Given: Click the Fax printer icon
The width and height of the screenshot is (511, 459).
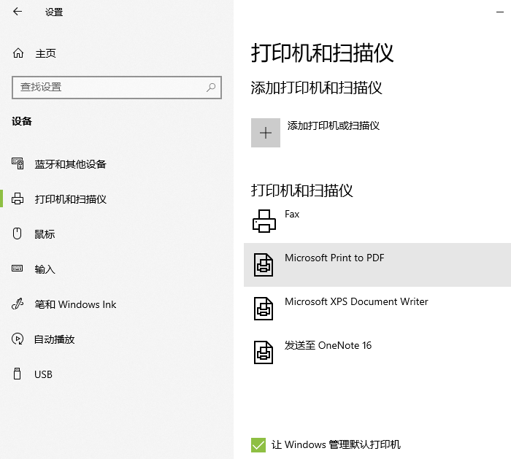Looking at the screenshot, I should [x=264, y=221].
